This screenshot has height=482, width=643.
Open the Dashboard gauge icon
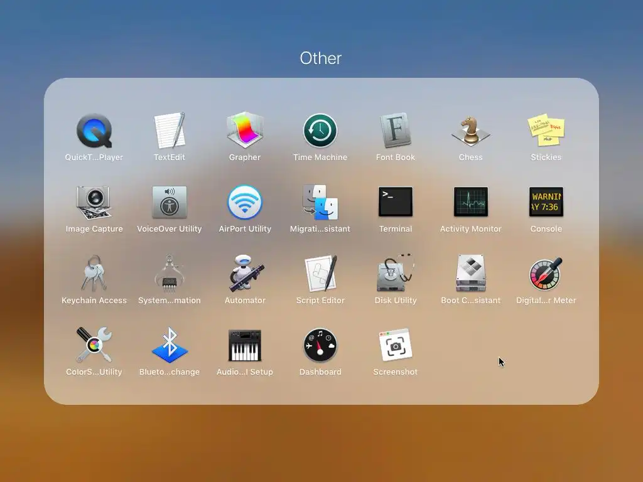[x=320, y=345]
